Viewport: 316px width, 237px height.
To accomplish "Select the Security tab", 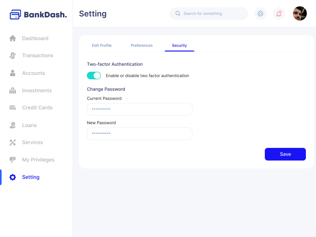I will pos(179,45).
